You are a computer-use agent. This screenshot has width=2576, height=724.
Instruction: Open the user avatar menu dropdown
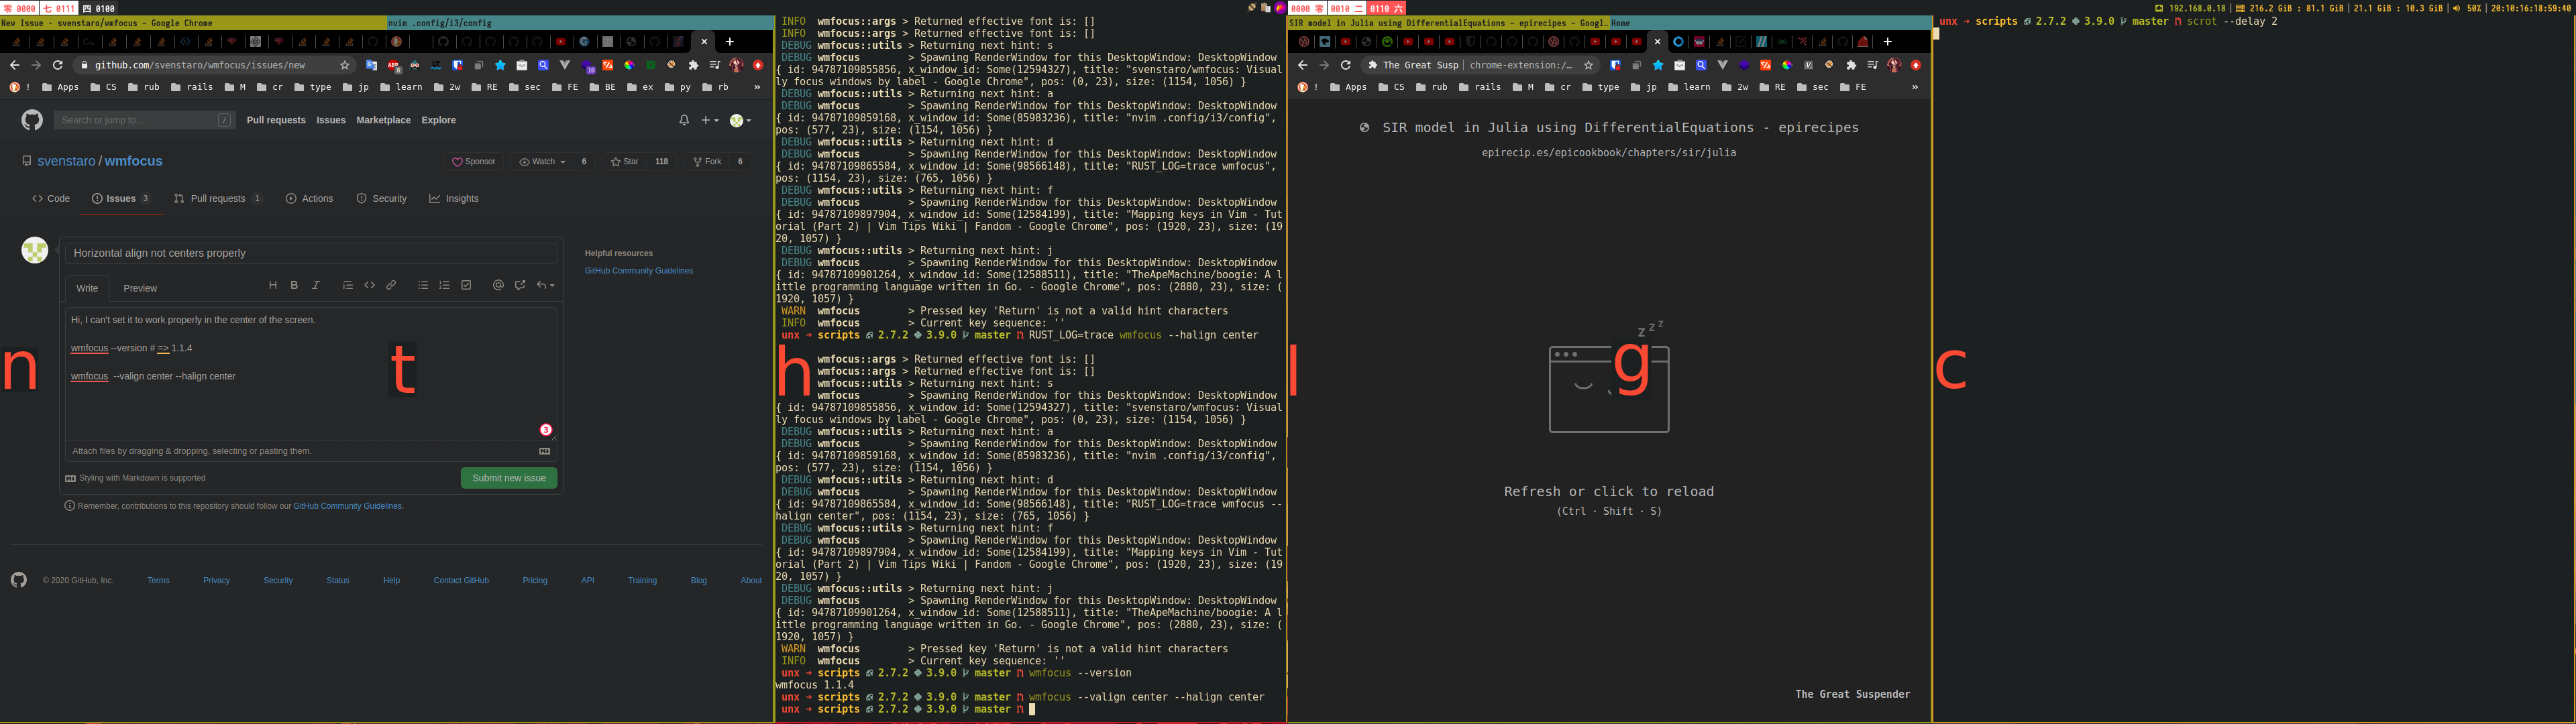(740, 120)
